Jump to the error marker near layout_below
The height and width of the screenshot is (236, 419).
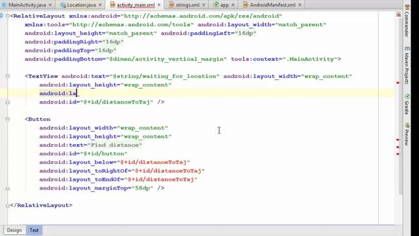point(397,140)
